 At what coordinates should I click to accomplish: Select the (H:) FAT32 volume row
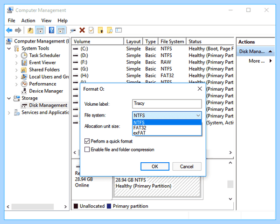point(153,76)
